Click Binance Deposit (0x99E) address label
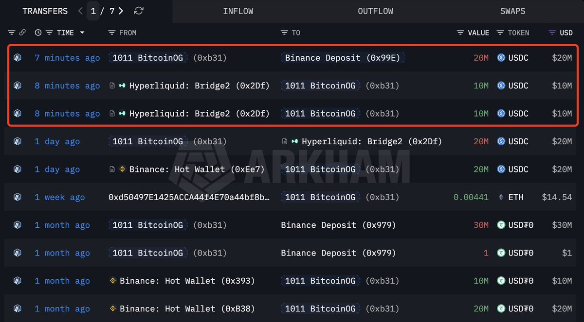 click(x=342, y=58)
